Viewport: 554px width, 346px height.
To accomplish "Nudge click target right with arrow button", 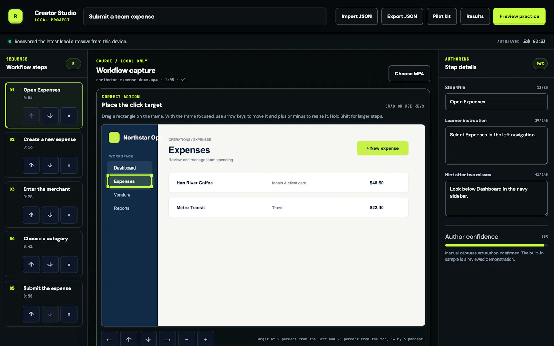I will point(167,339).
